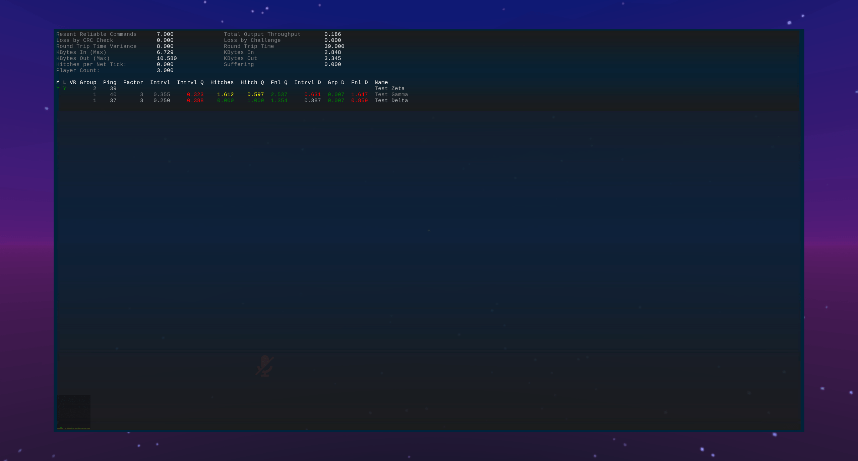Click the 'Factor' column header
This screenshot has width=858, height=461.
point(133,82)
